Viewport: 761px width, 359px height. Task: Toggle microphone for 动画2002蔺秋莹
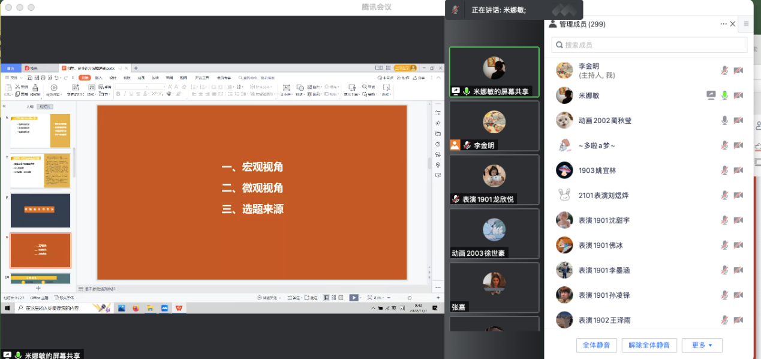pyautogui.click(x=724, y=121)
